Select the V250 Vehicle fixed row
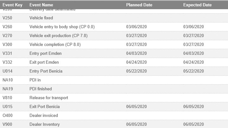Viewport: 228px width, 128px height. click(41, 18)
